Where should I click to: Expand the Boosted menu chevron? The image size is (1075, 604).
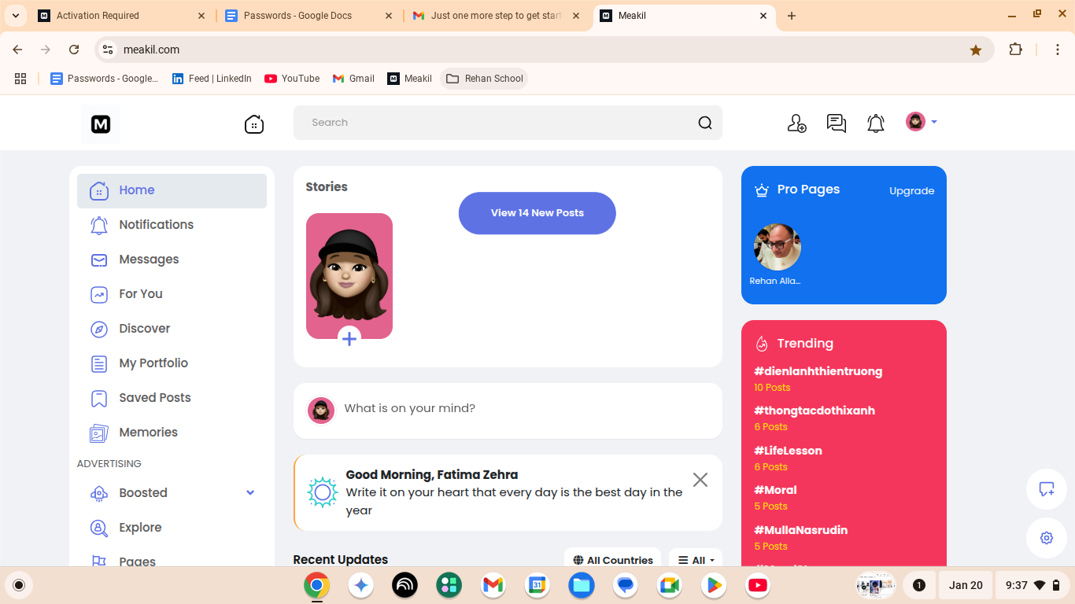[x=250, y=493]
